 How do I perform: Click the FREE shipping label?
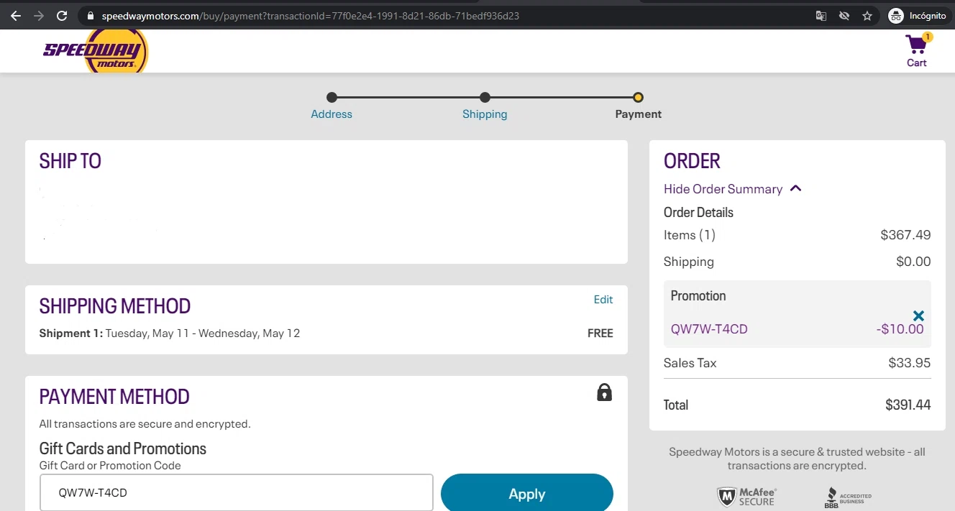pos(600,333)
